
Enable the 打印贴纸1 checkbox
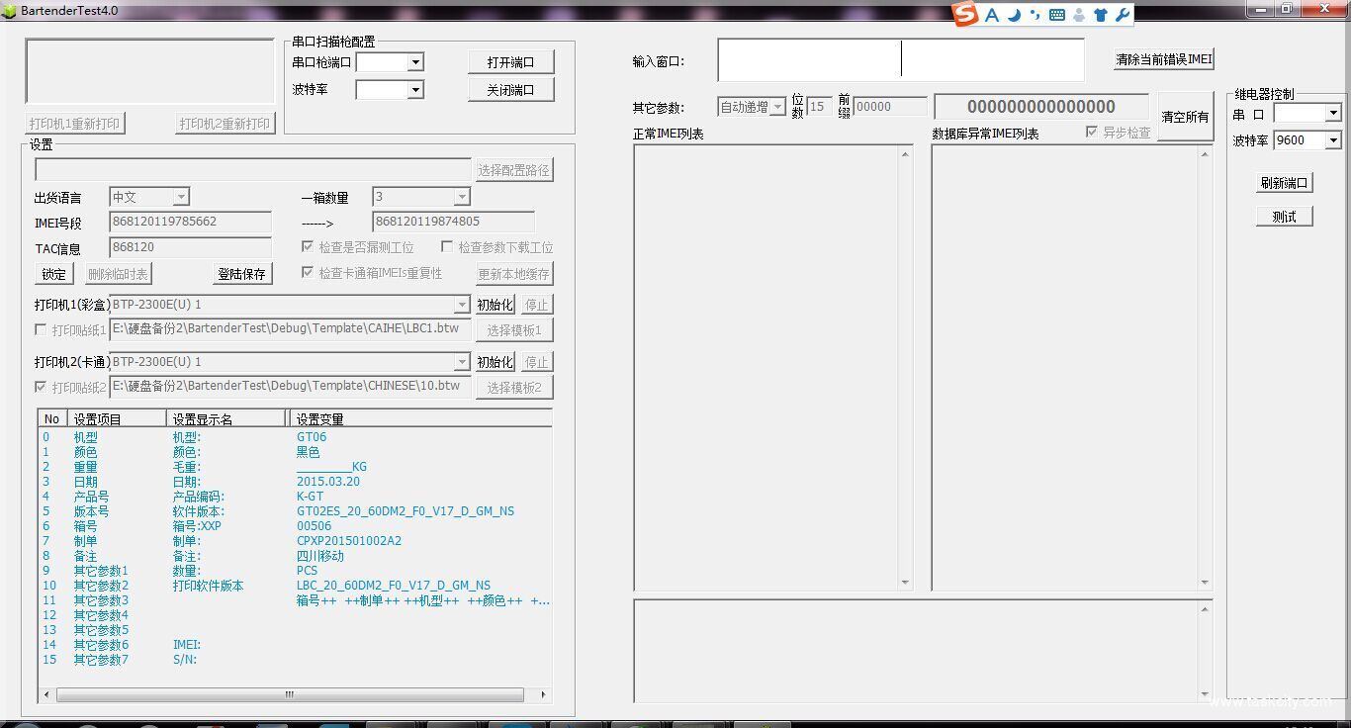(41, 329)
